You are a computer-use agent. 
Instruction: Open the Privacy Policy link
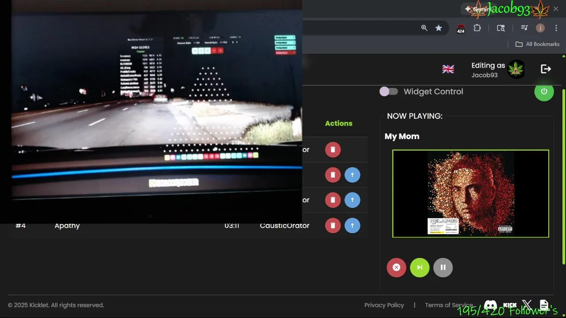pyautogui.click(x=384, y=305)
